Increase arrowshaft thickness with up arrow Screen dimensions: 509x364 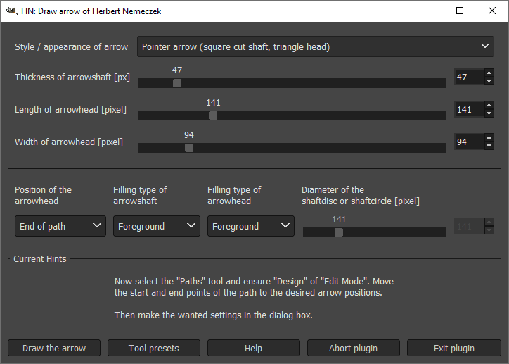point(489,73)
